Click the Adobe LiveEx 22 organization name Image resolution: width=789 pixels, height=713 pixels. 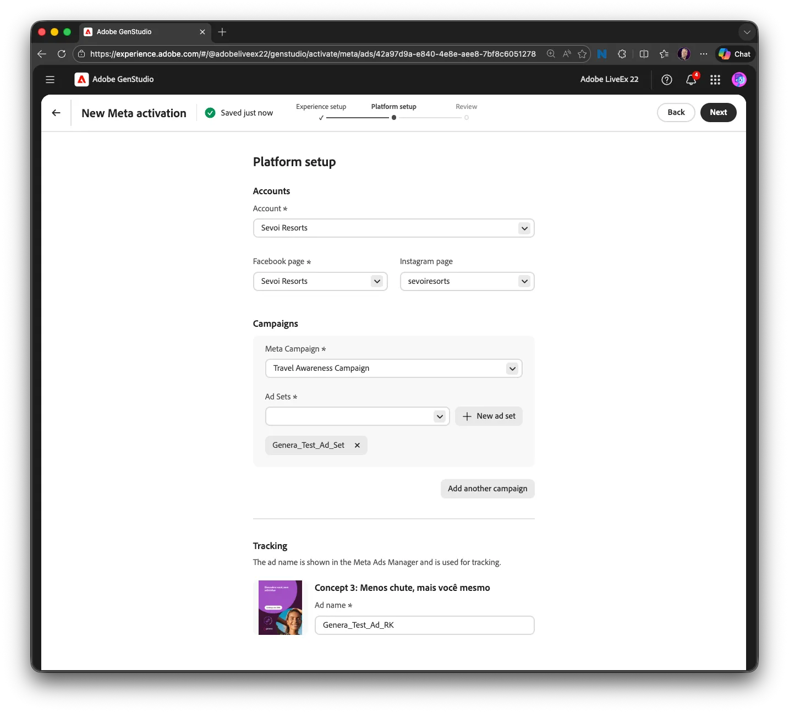(x=610, y=80)
